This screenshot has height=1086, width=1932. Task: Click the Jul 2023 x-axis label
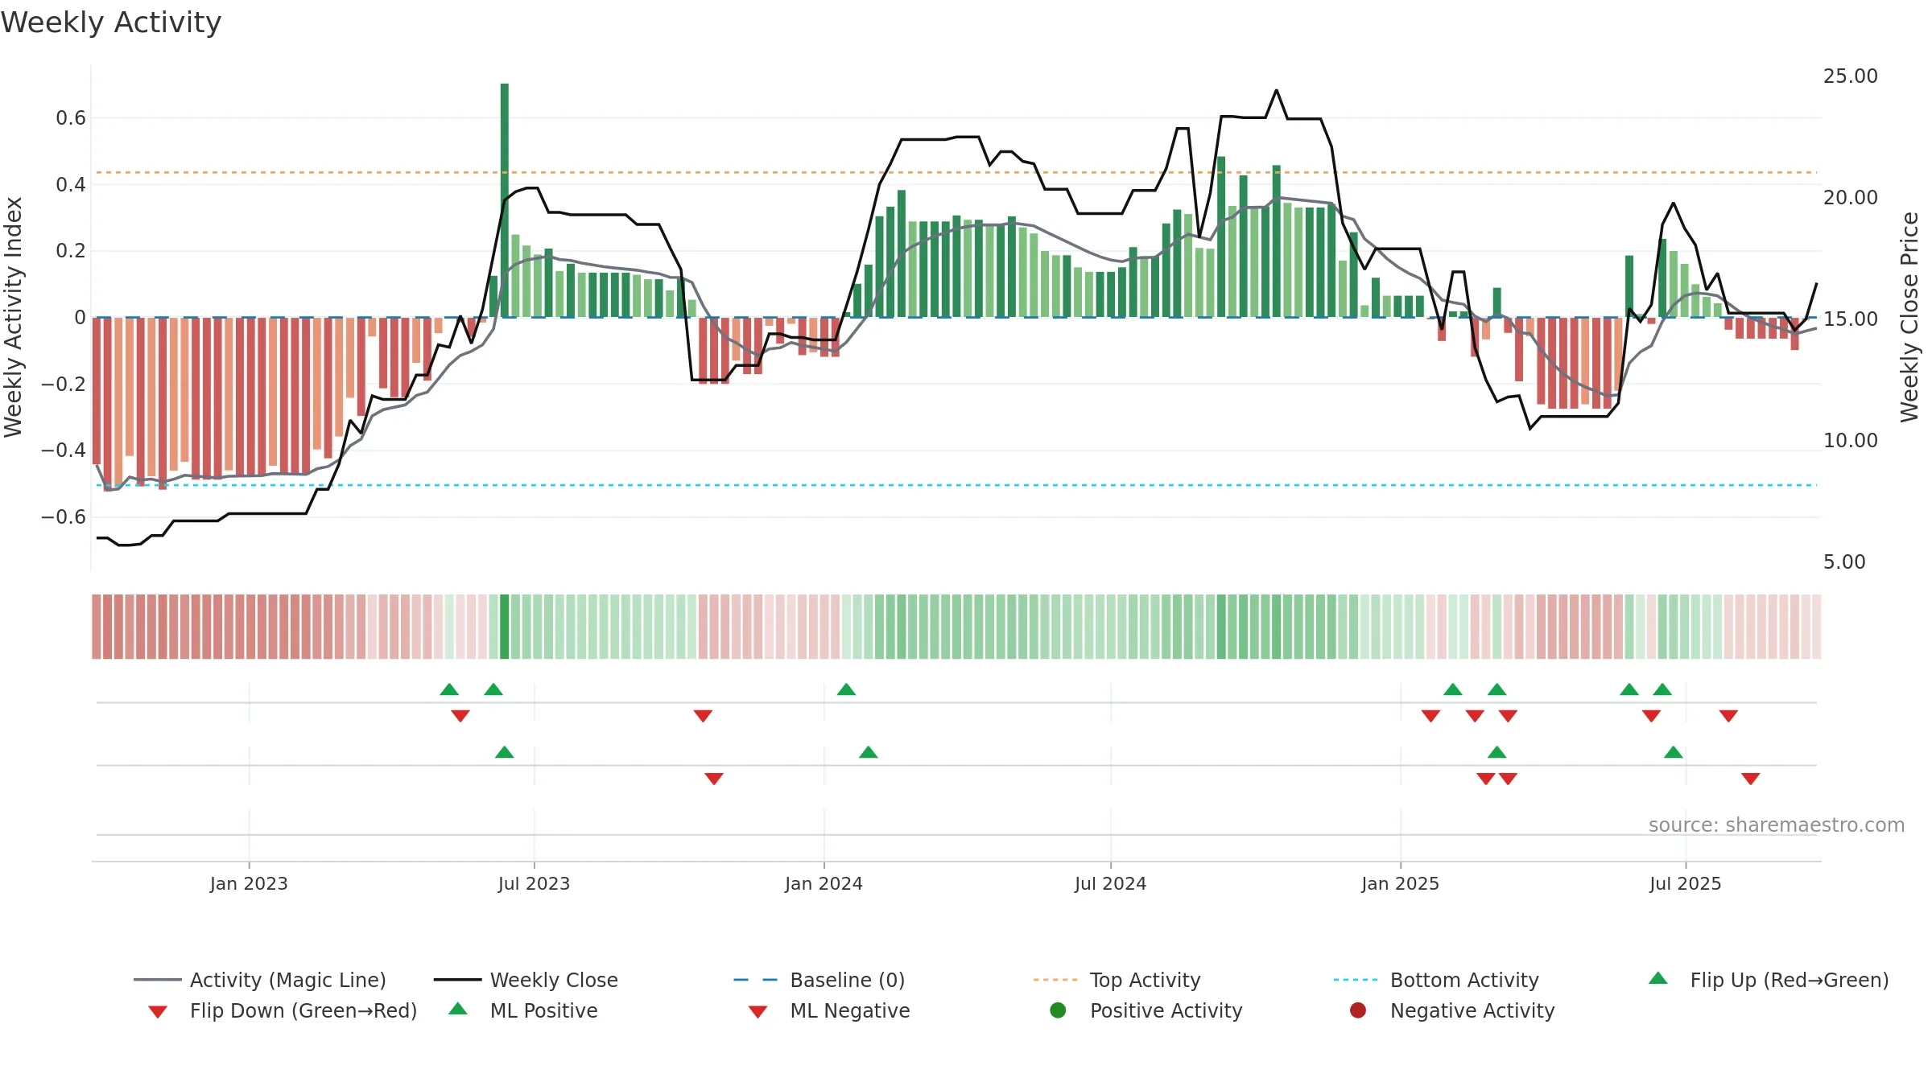tap(534, 883)
